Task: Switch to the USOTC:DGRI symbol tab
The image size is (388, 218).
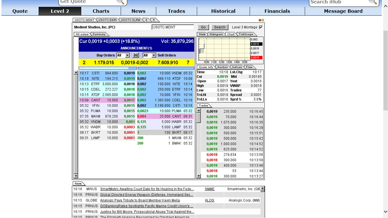Action: point(108,20)
